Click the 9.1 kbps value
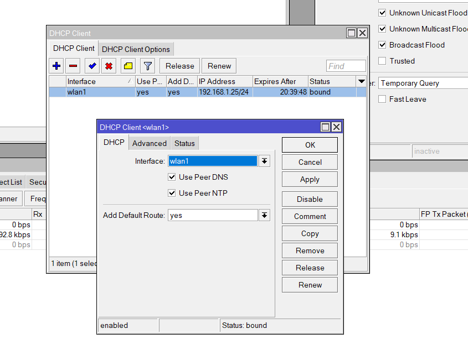The width and height of the screenshot is (468, 360). [404, 234]
